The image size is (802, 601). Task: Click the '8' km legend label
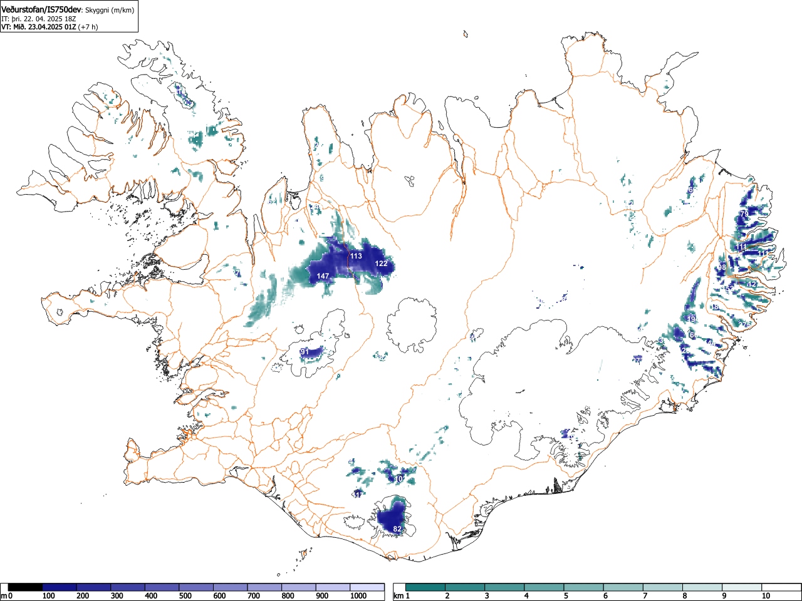tap(684, 596)
